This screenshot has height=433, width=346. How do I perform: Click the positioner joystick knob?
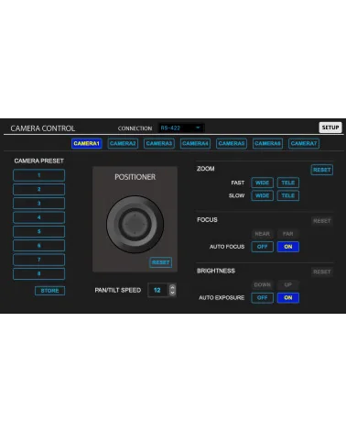(x=135, y=224)
